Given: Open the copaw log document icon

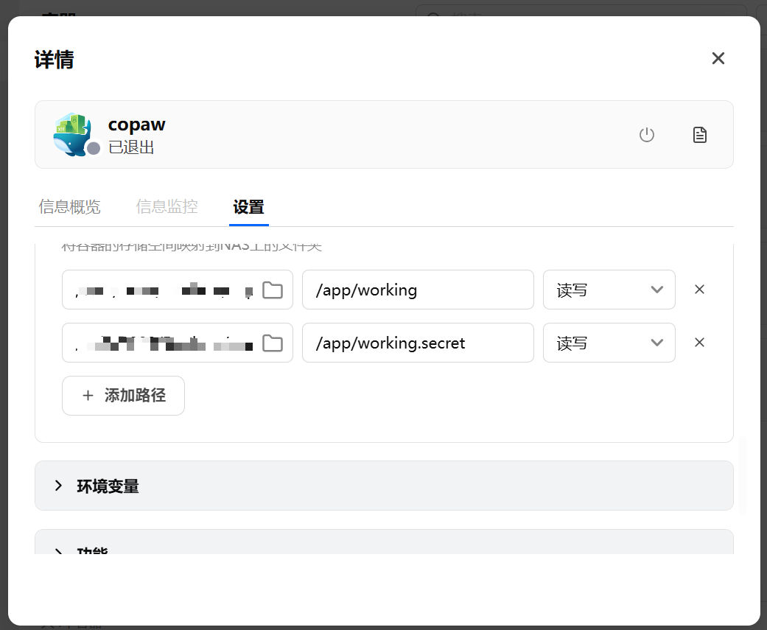Looking at the screenshot, I should (x=699, y=135).
